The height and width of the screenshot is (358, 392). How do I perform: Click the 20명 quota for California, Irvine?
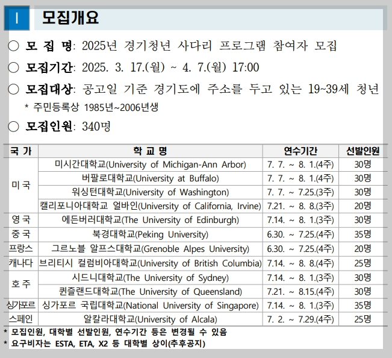(362, 206)
